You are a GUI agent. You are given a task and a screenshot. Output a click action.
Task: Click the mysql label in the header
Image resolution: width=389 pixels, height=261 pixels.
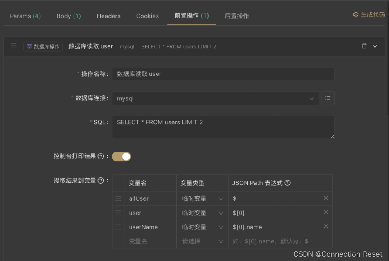pos(127,47)
